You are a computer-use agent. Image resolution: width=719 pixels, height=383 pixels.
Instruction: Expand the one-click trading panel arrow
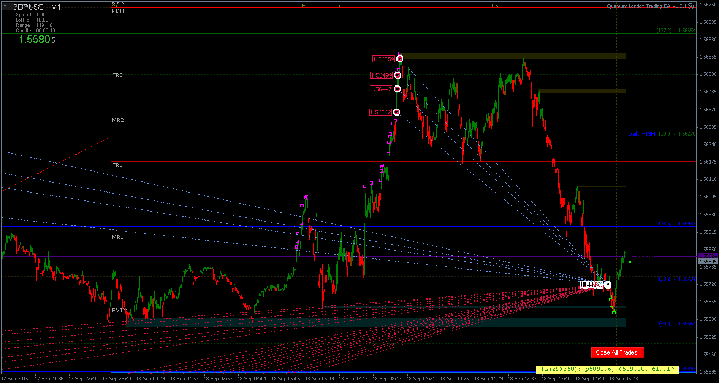point(5,6)
